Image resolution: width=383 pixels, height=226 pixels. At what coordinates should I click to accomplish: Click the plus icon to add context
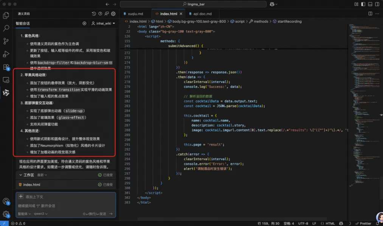pos(21,197)
